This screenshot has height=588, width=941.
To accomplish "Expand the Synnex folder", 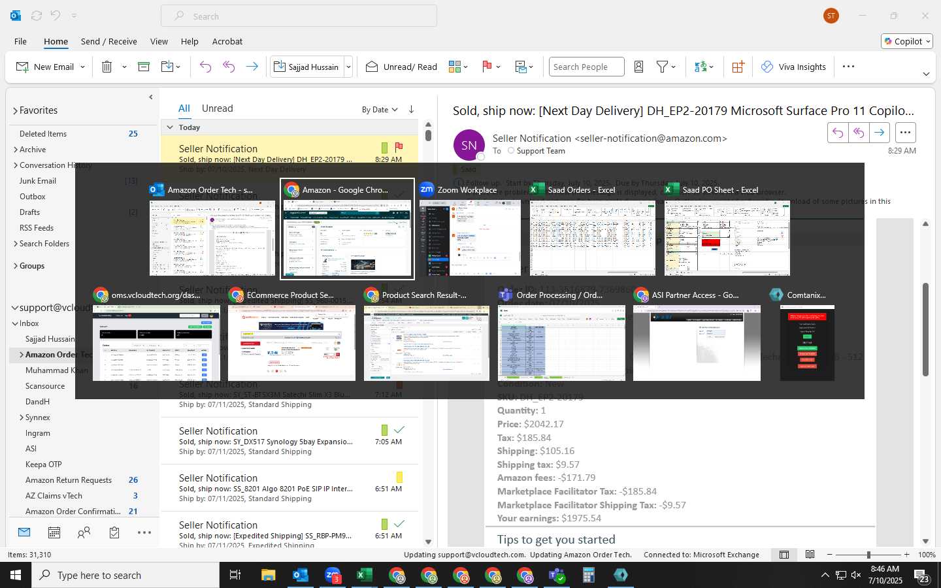I will click(22, 417).
